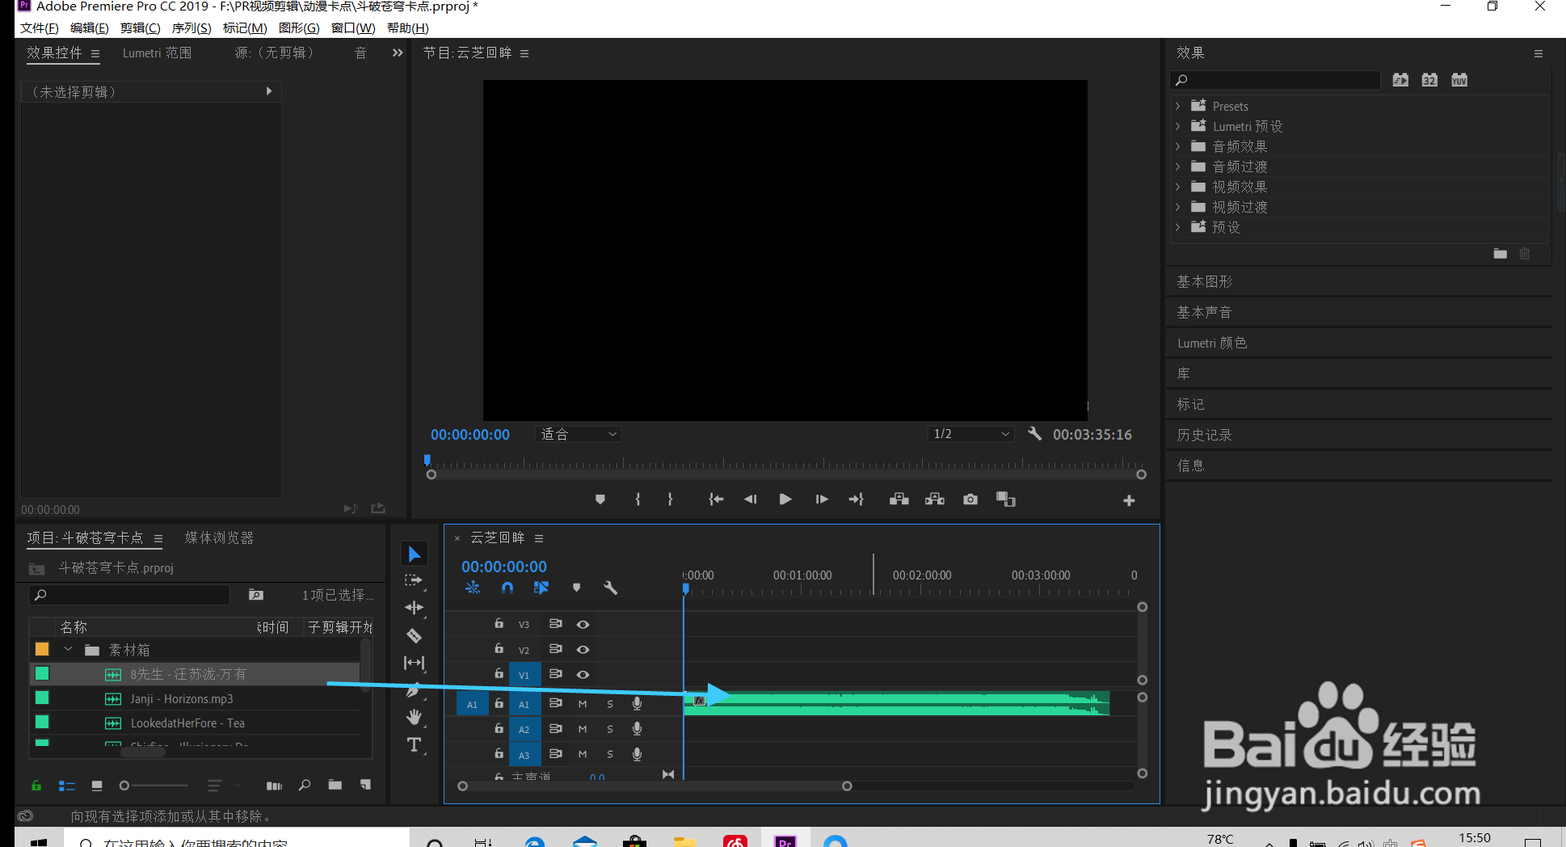The height and width of the screenshot is (847, 1566).
Task: Select the Selection tool arrow
Action: [415, 554]
